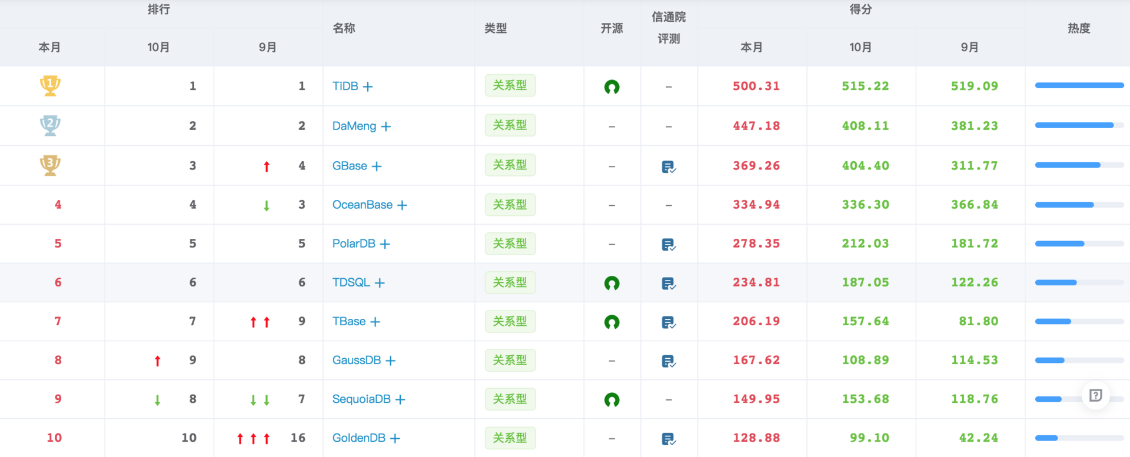
Task: Click the 关系型 type tag for OceanBase
Action: [x=510, y=205]
